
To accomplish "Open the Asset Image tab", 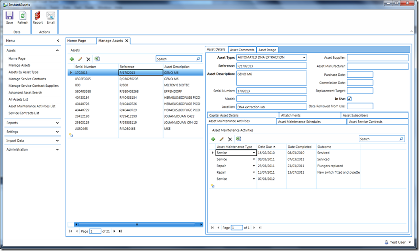I will point(267,50).
